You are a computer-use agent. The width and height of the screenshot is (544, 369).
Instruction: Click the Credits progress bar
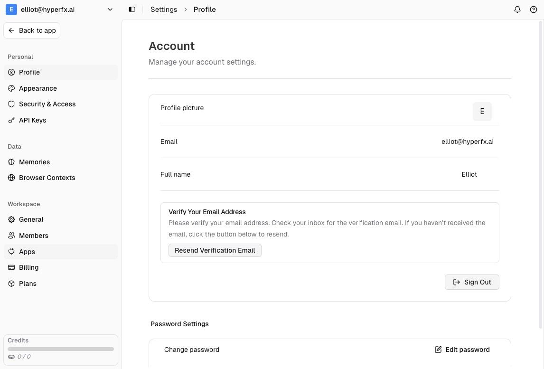(61, 349)
